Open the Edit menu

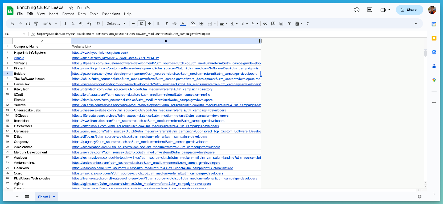(x=30, y=14)
